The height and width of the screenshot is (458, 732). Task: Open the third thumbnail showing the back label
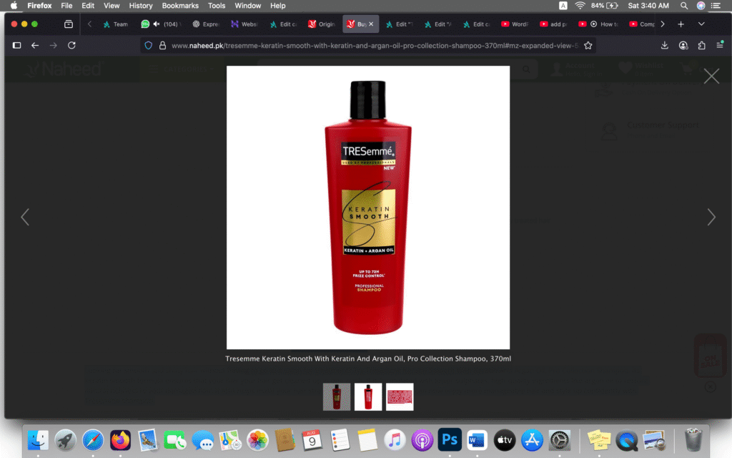tap(400, 396)
